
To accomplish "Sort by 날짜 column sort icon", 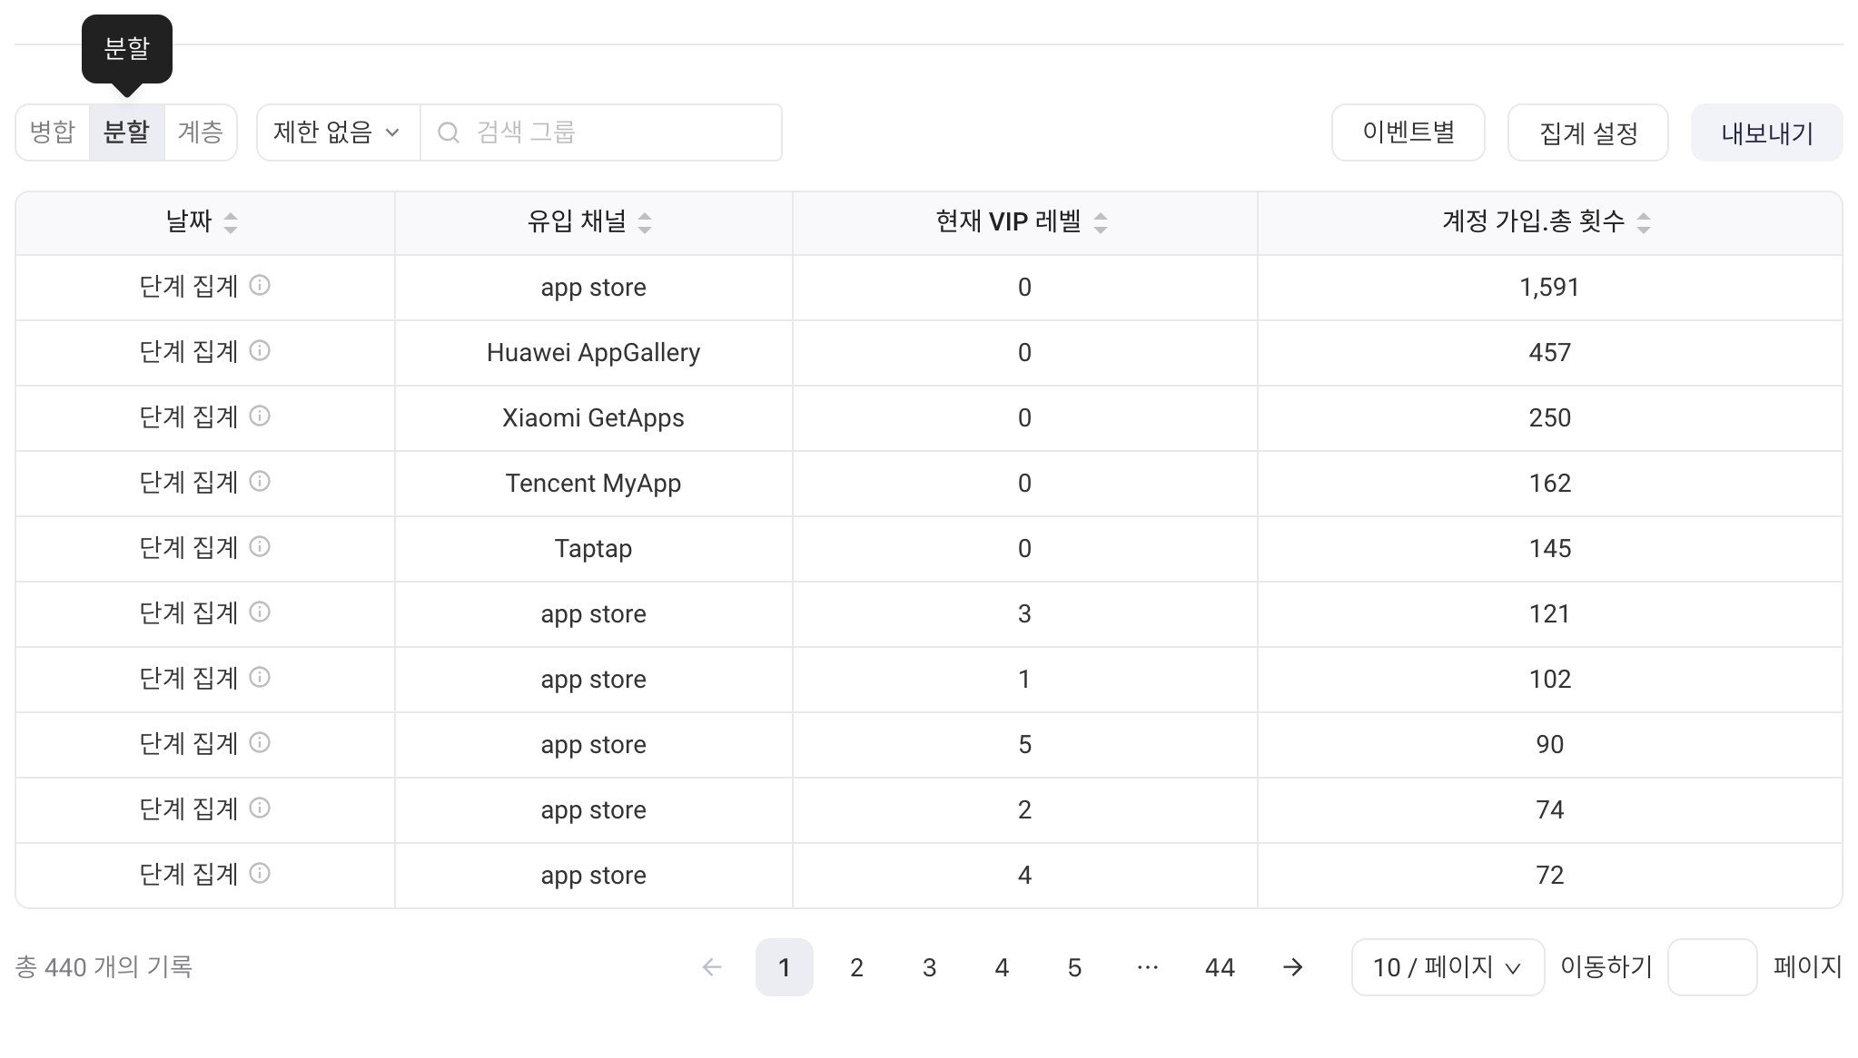I will coord(231,222).
